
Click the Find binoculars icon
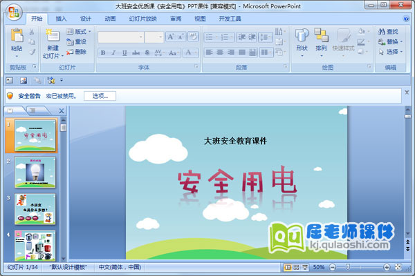pos(381,32)
